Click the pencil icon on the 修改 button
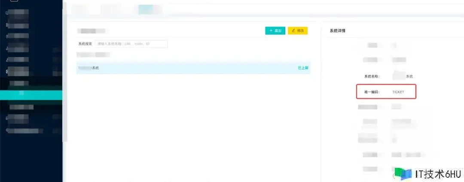Image resolution: width=464 pixels, height=182 pixels. click(293, 31)
